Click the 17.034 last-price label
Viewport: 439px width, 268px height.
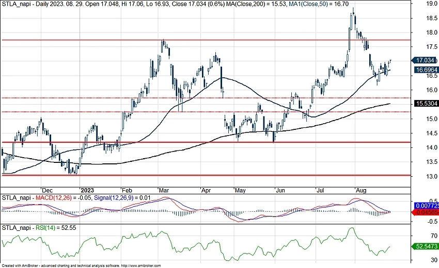coord(425,60)
